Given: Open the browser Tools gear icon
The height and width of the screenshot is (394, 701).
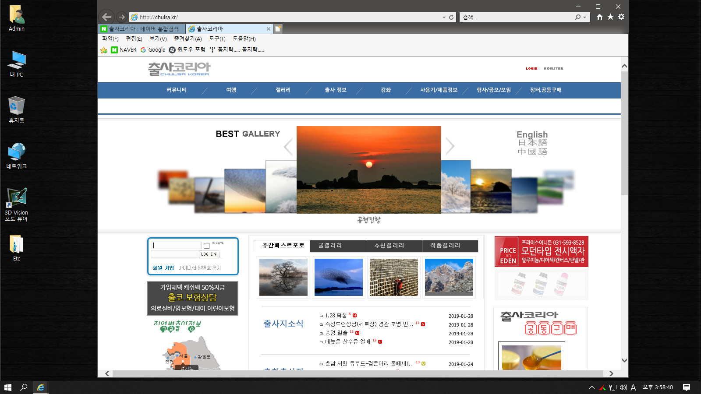Looking at the screenshot, I should tap(621, 17).
